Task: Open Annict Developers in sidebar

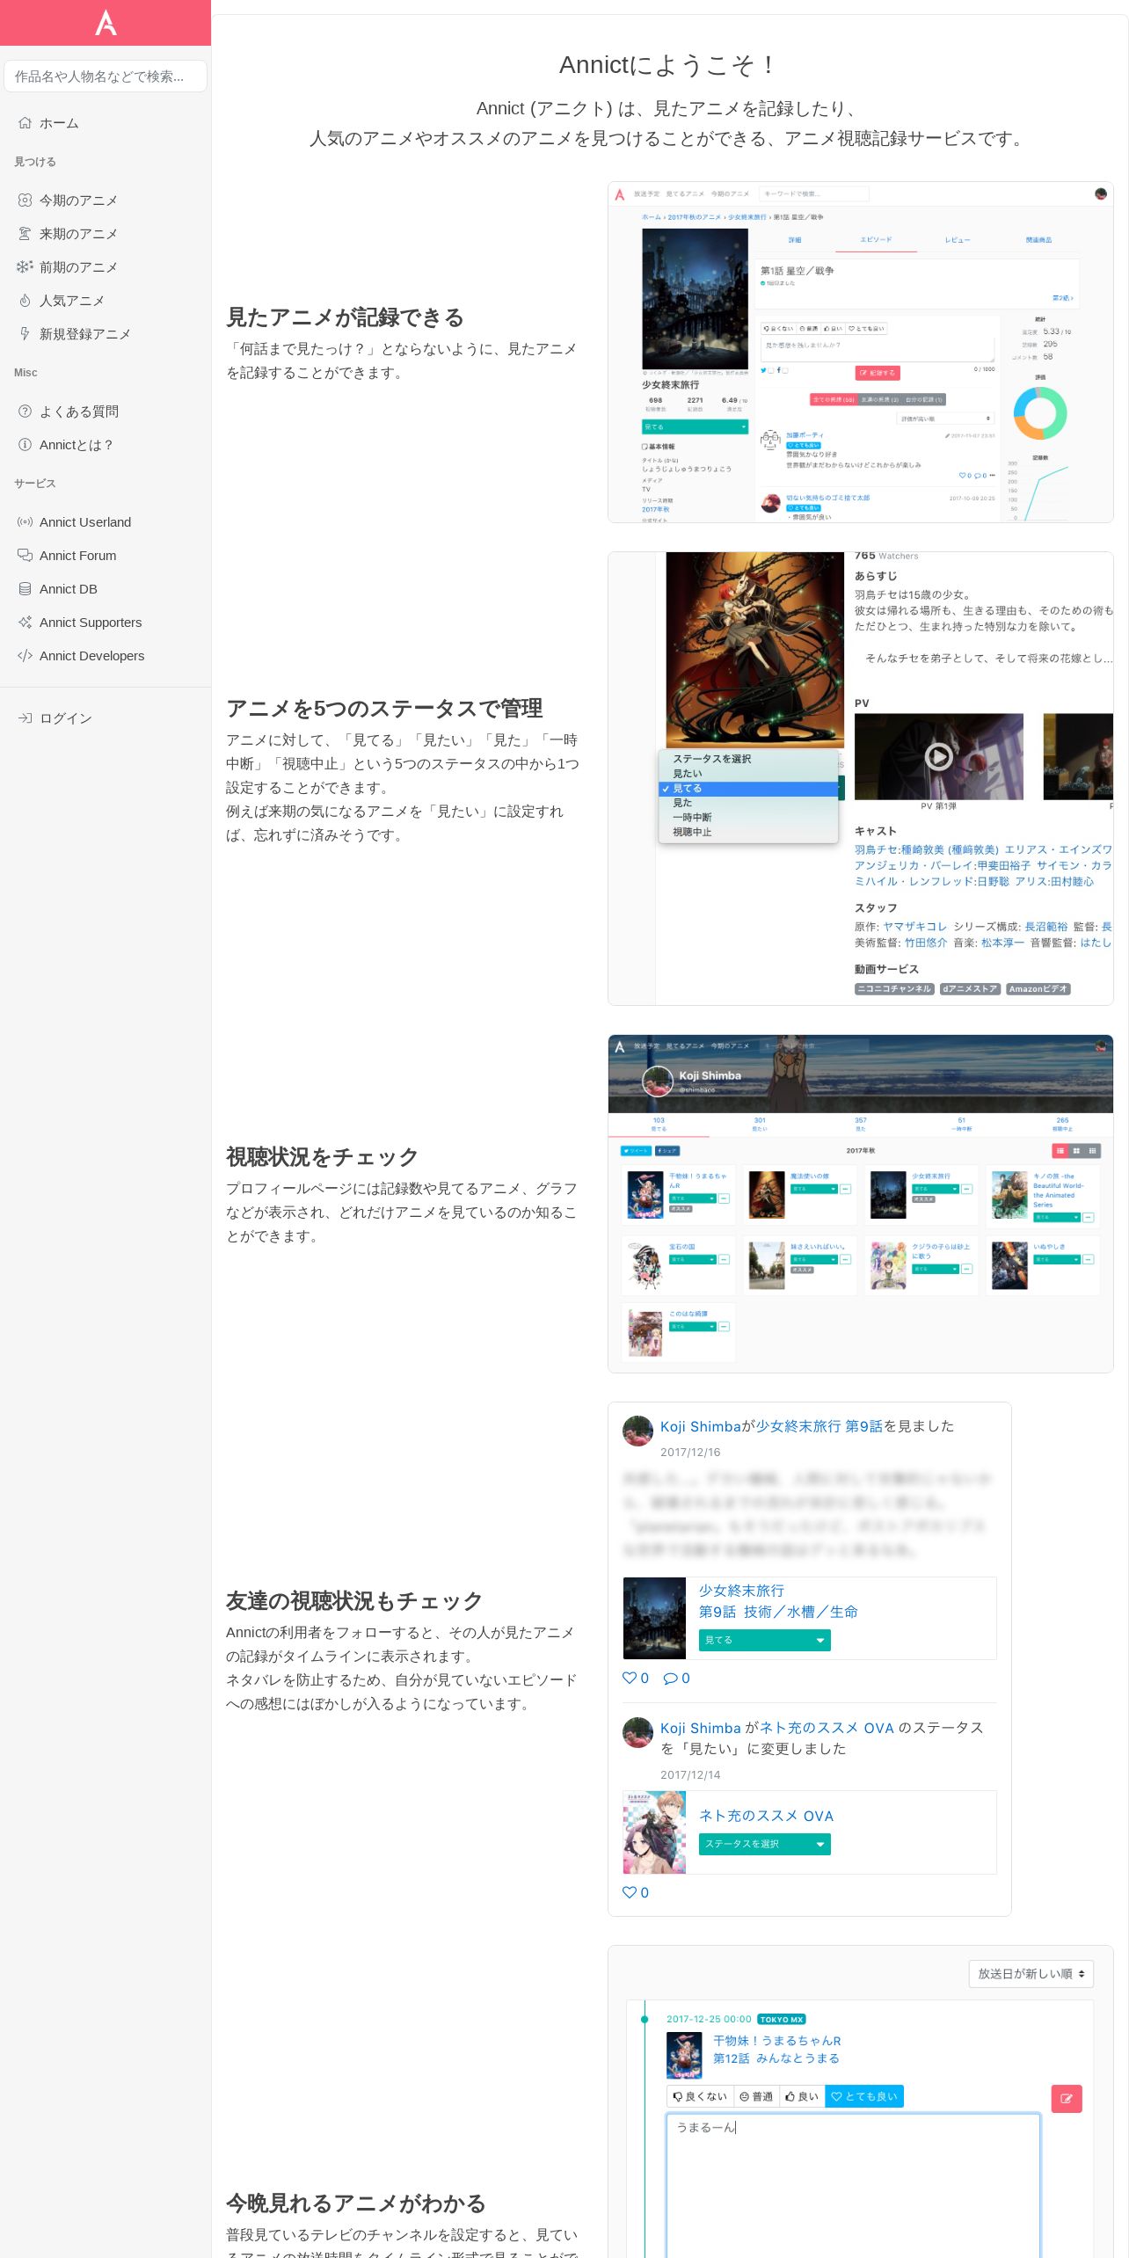Action: point(106,656)
